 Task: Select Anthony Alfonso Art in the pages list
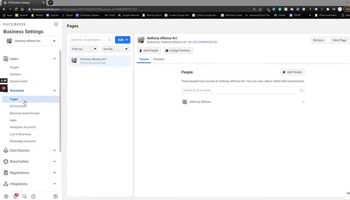pyautogui.click(x=100, y=61)
